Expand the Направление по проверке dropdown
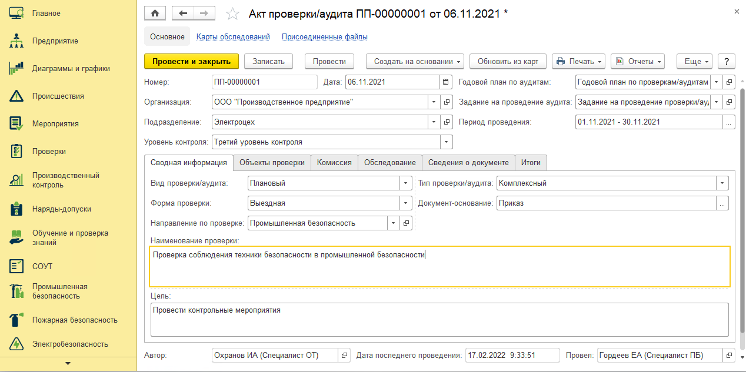The image size is (746, 372). (394, 223)
